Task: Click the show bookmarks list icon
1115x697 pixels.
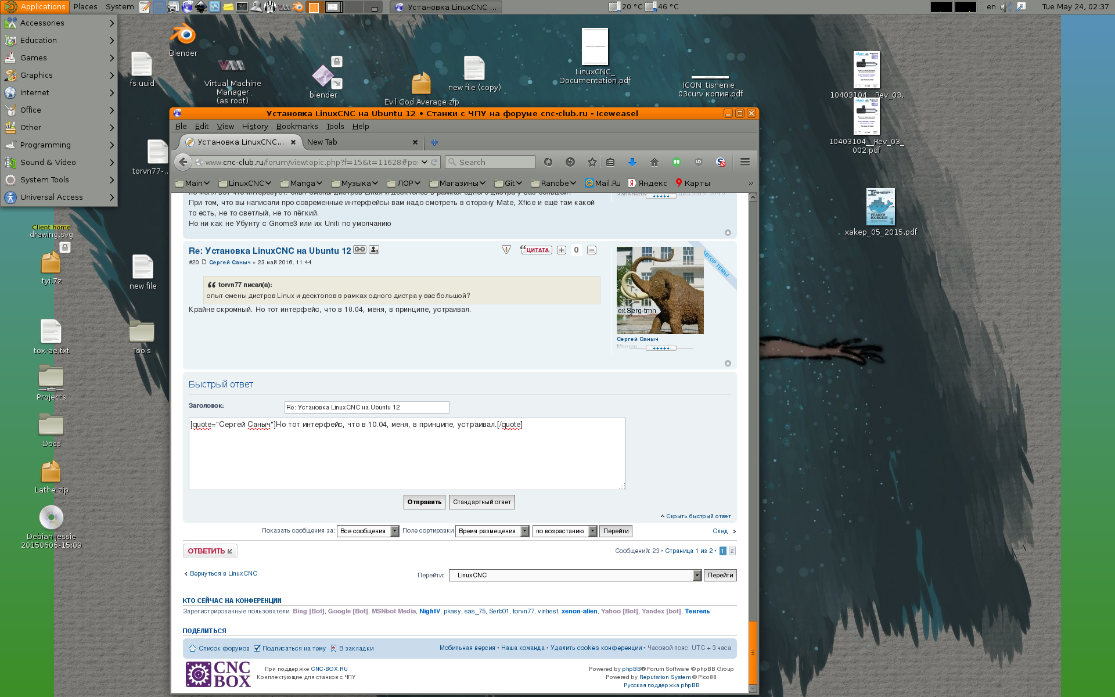Action: pyautogui.click(x=610, y=162)
